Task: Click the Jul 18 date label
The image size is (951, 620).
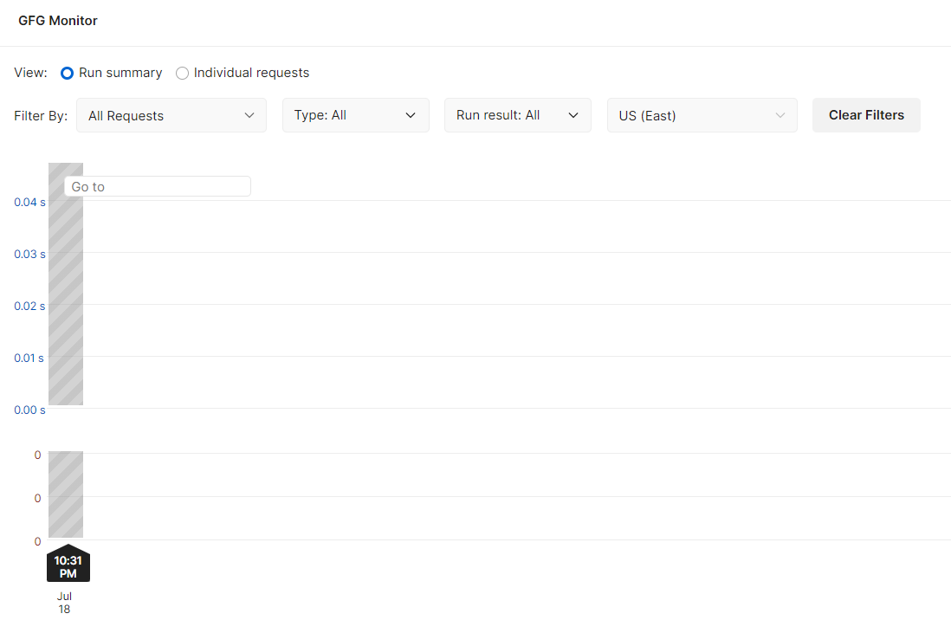Action: pos(64,603)
